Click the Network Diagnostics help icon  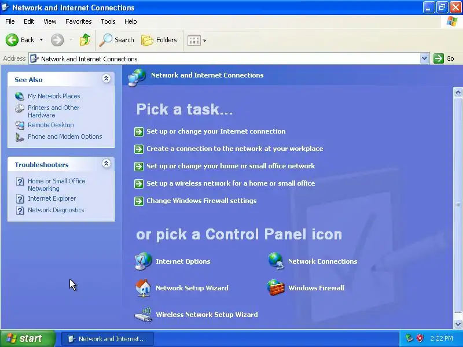pyautogui.click(x=20, y=211)
